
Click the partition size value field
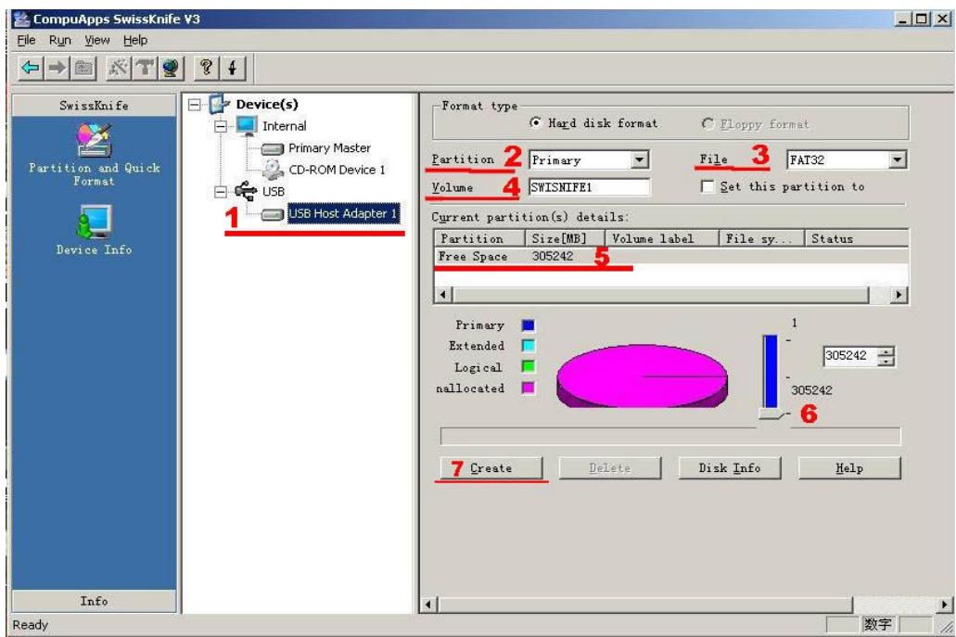850,356
